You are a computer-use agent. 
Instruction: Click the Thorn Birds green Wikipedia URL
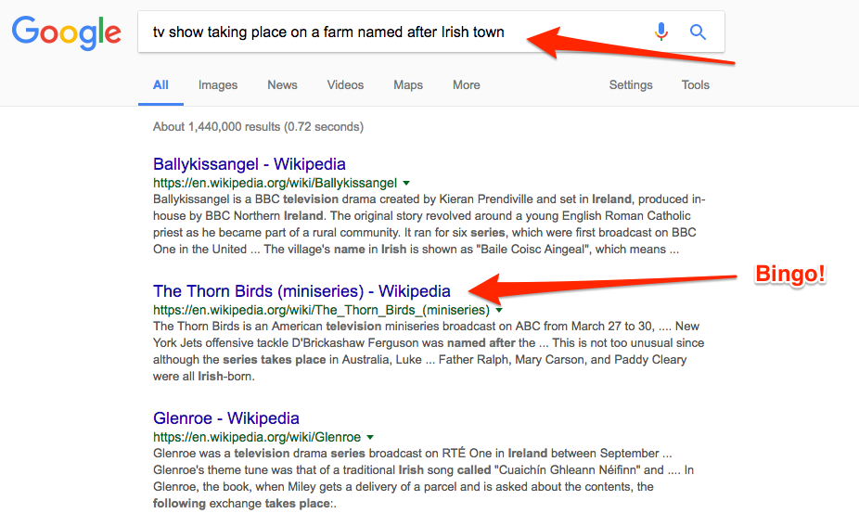point(321,310)
